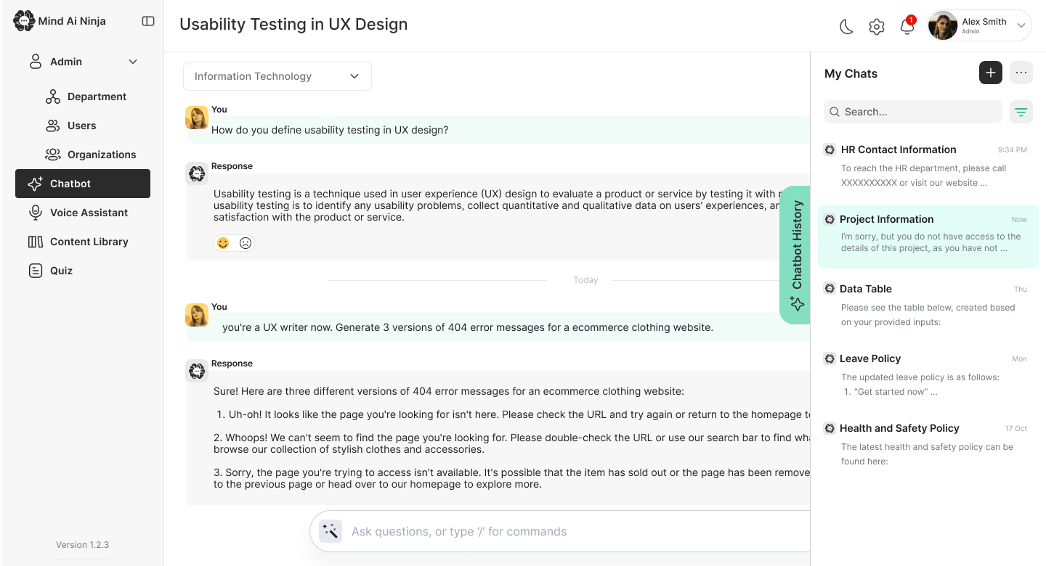Screen dimensions: 1046x566
Task: Click the HR Contact Information chat icon
Action: (830, 149)
